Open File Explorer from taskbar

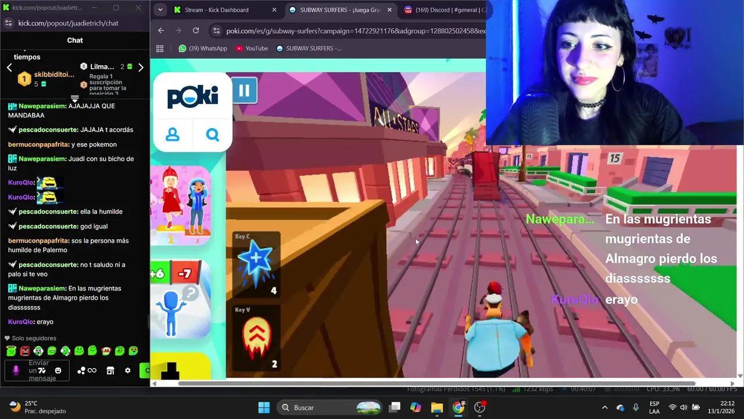tap(437, 407)
